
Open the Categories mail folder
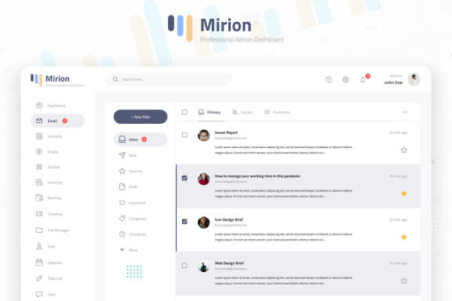[133, 219]
